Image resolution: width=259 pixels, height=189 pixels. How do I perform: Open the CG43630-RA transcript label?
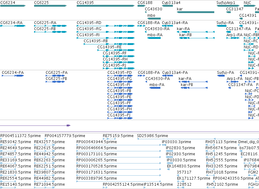click(157, 29)
